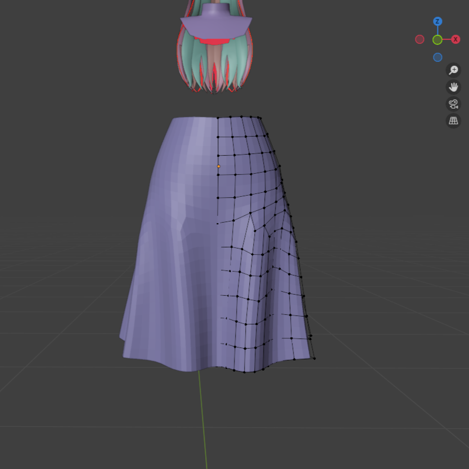Click the red X axis on the navigation gizmo

click(x=456, y=39)
